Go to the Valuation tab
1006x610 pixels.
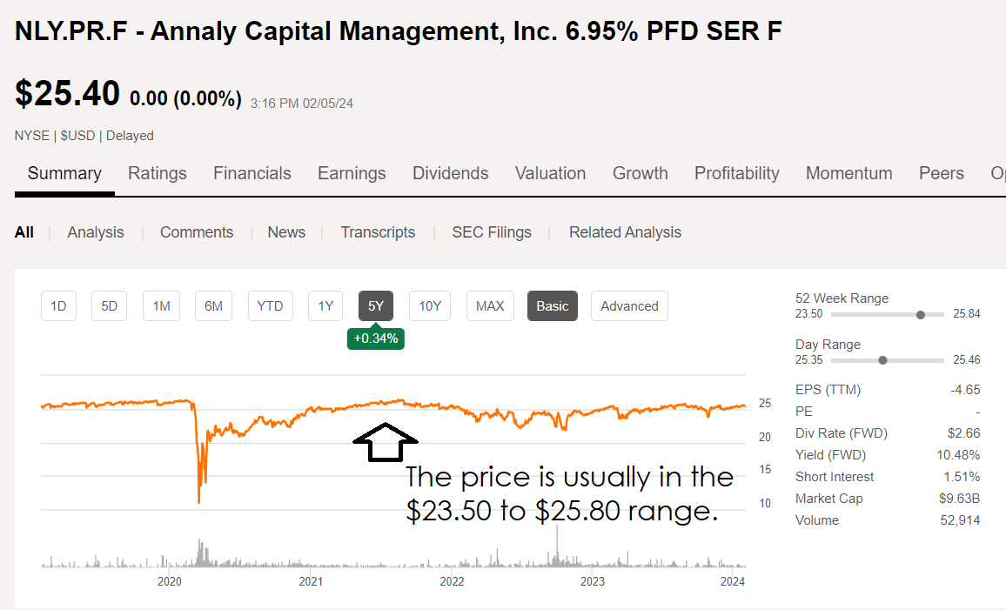tap(550, 173)
